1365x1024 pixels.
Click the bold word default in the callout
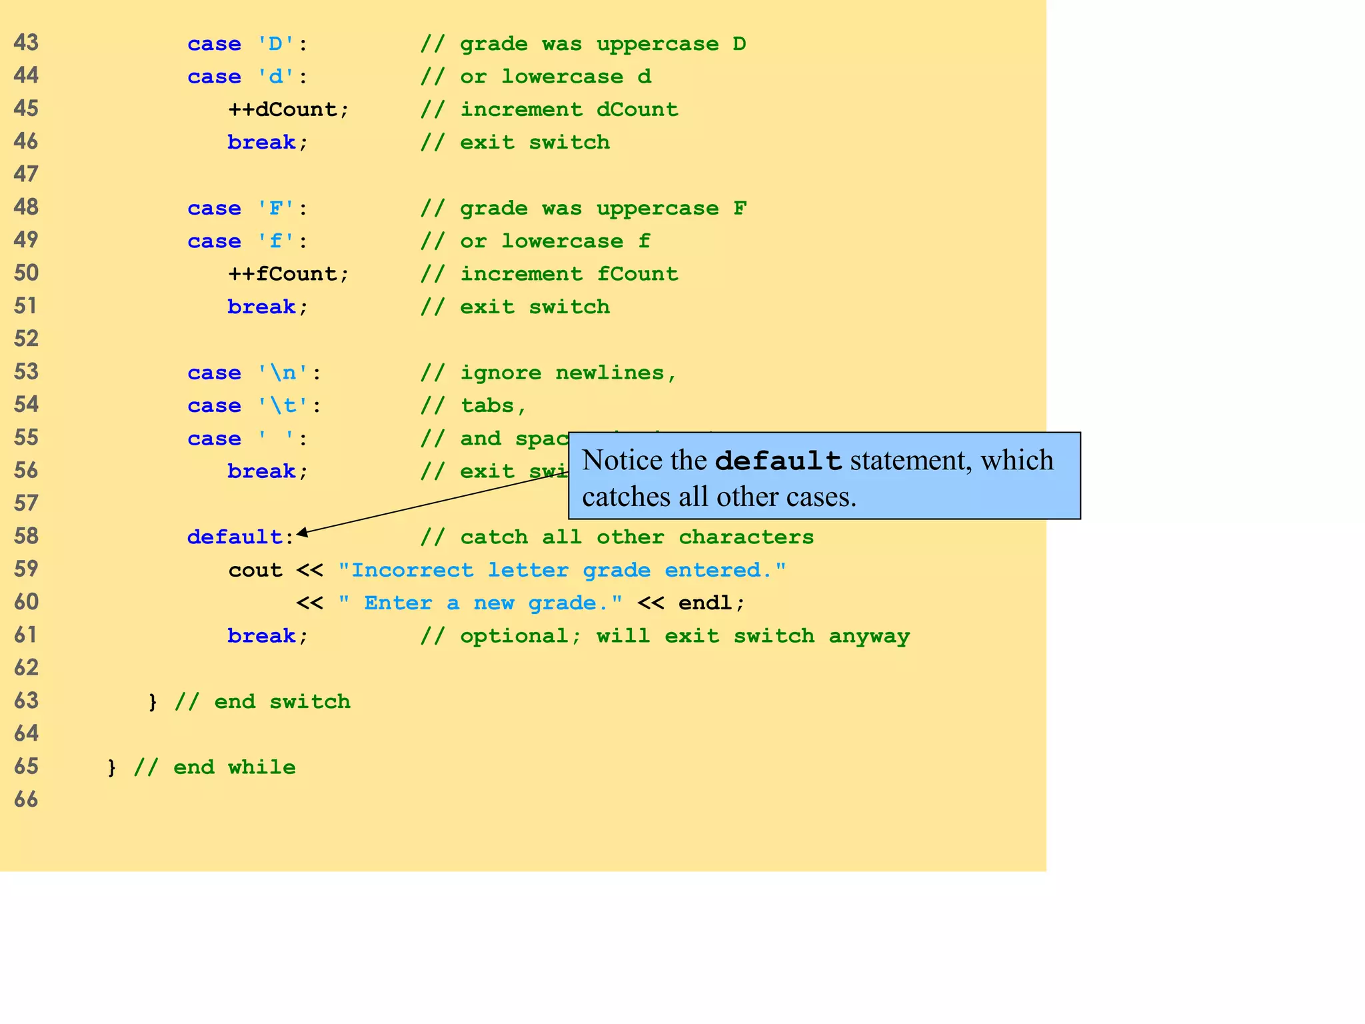pyautogui.click(x=779, y=461)
